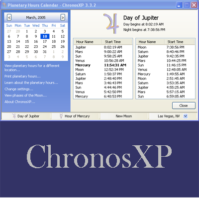This screenshot has width=199, height=199.
Task: Select March 13 in calendar
Action: pos(9,41)
